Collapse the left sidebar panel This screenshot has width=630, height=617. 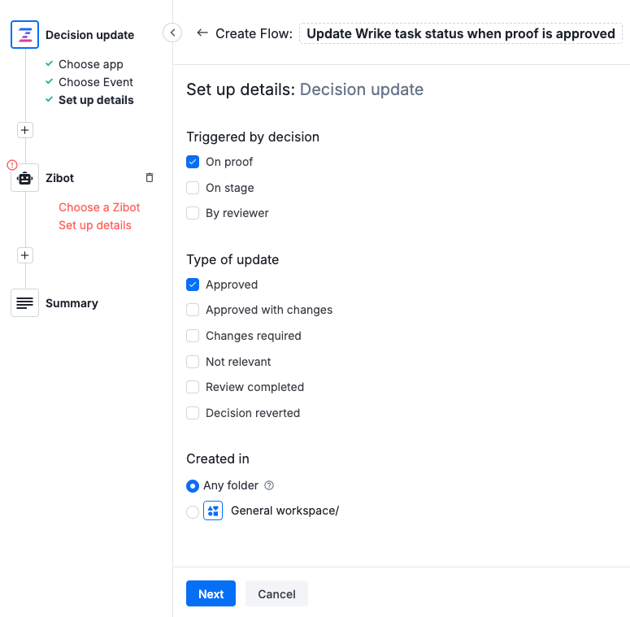coord(172,33)
